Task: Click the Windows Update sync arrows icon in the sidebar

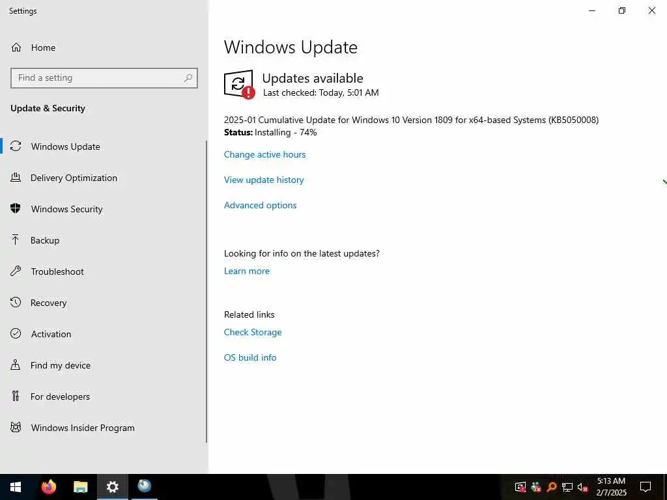Action: pos(16,146)
